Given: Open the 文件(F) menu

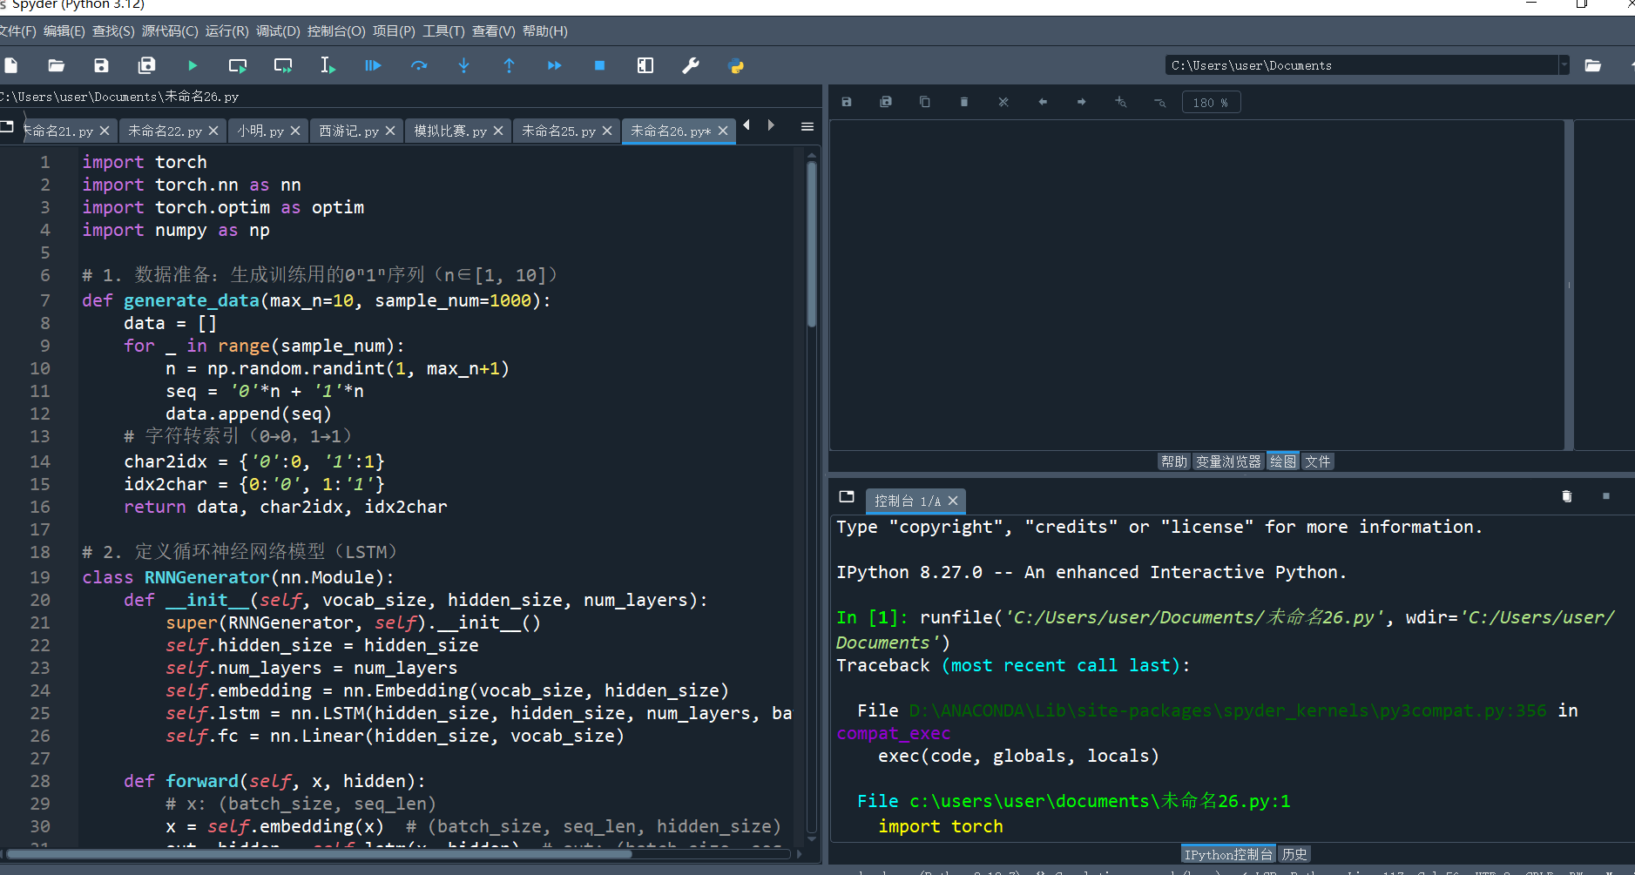Looking at the screenshot, I should [17, 31].
